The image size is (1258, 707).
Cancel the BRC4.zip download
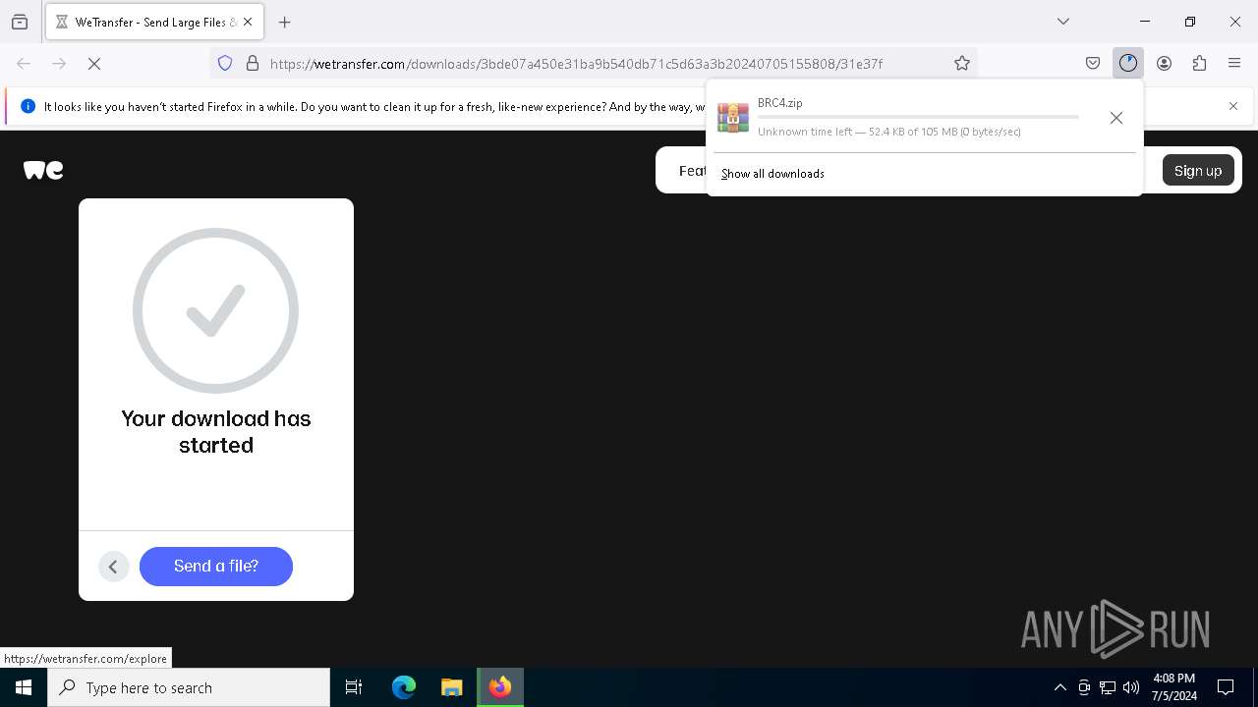[1116, 118]
